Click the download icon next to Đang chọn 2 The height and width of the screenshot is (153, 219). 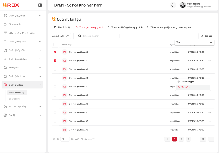[68, 36]
